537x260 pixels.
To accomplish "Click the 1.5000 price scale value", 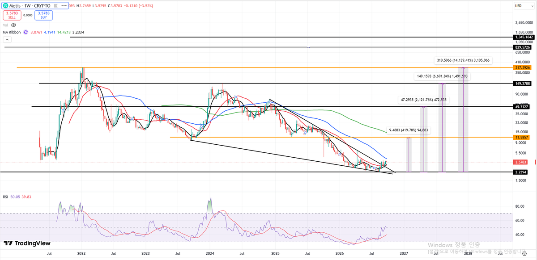I will pyautogui.click(x=520, y=180).
